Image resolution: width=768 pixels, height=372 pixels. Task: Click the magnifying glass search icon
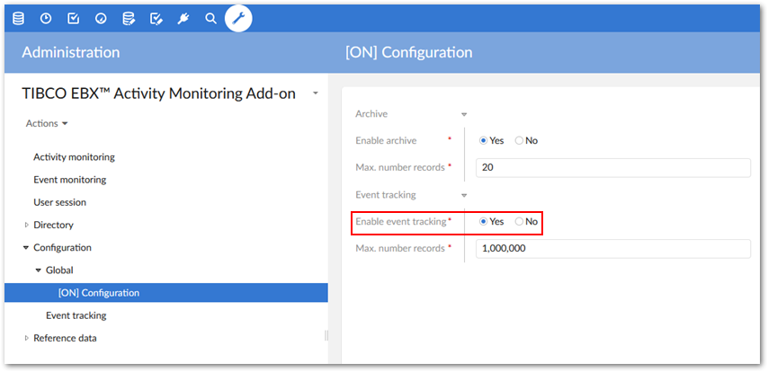click(x=211, y=18)
